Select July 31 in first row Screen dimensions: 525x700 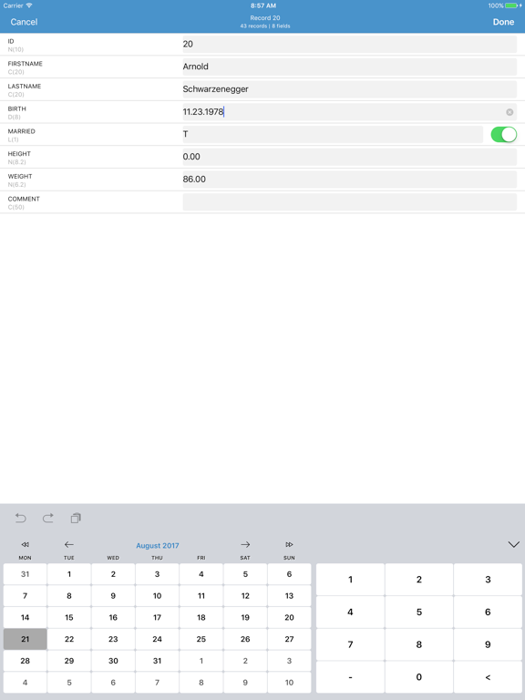[x=25, y=574]
